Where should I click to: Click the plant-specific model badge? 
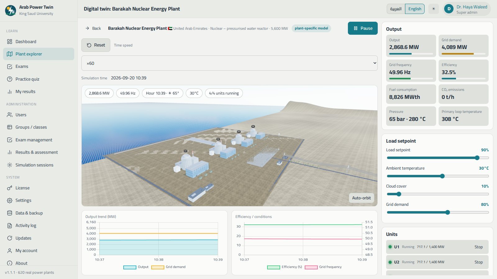[311, 28]
